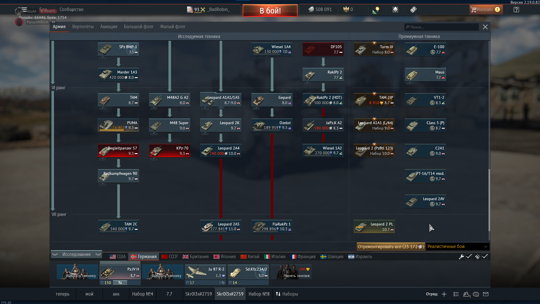The height and width of the screenshot is (304, 540).
Task: Select the США nation tab
Action: pos(118,257)
